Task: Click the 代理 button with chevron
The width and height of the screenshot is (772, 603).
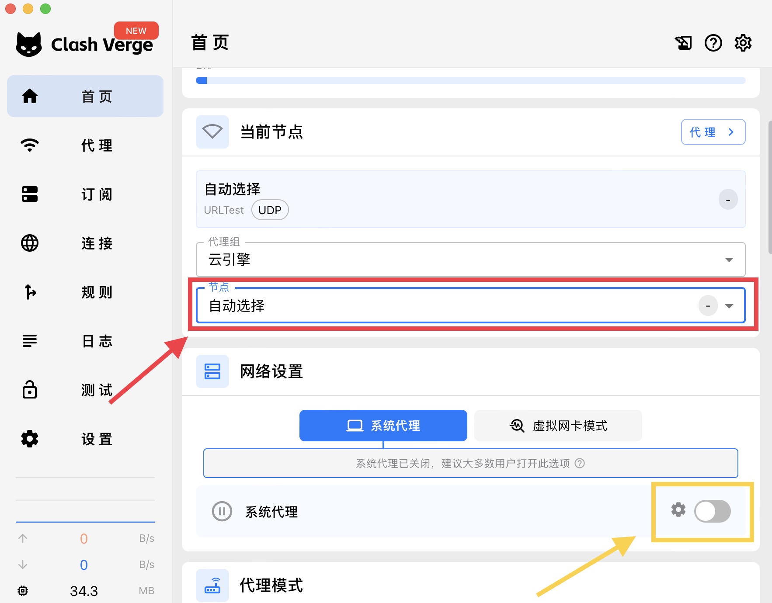Action: 713,132
